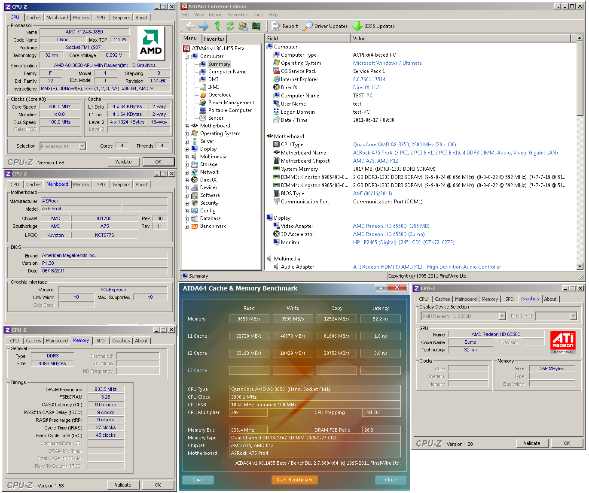
Task: Click the AIDA64 vertical scrollbar up arrow
Action: tap(580, 39)
